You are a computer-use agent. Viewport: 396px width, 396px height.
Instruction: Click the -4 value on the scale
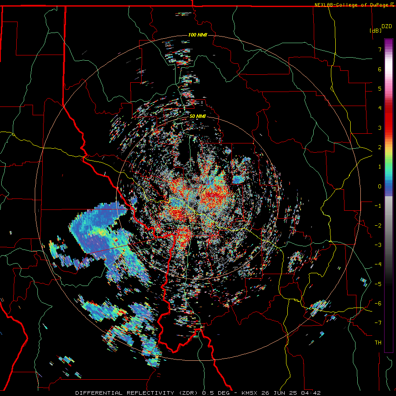click(378, 264)
